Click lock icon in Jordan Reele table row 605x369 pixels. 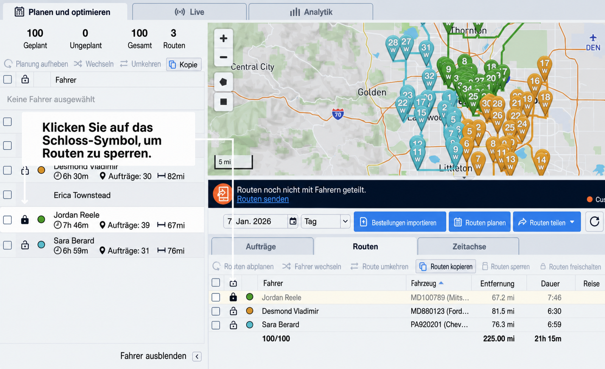(x=233, y=297)
